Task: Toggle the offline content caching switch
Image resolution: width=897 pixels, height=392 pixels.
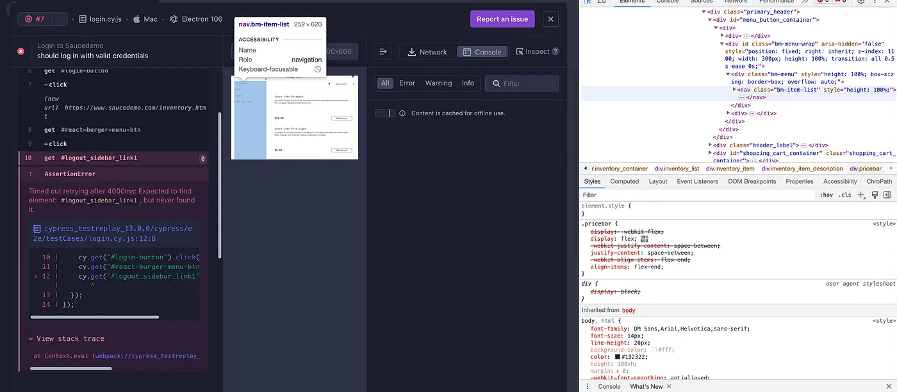Action: (384, 113)
